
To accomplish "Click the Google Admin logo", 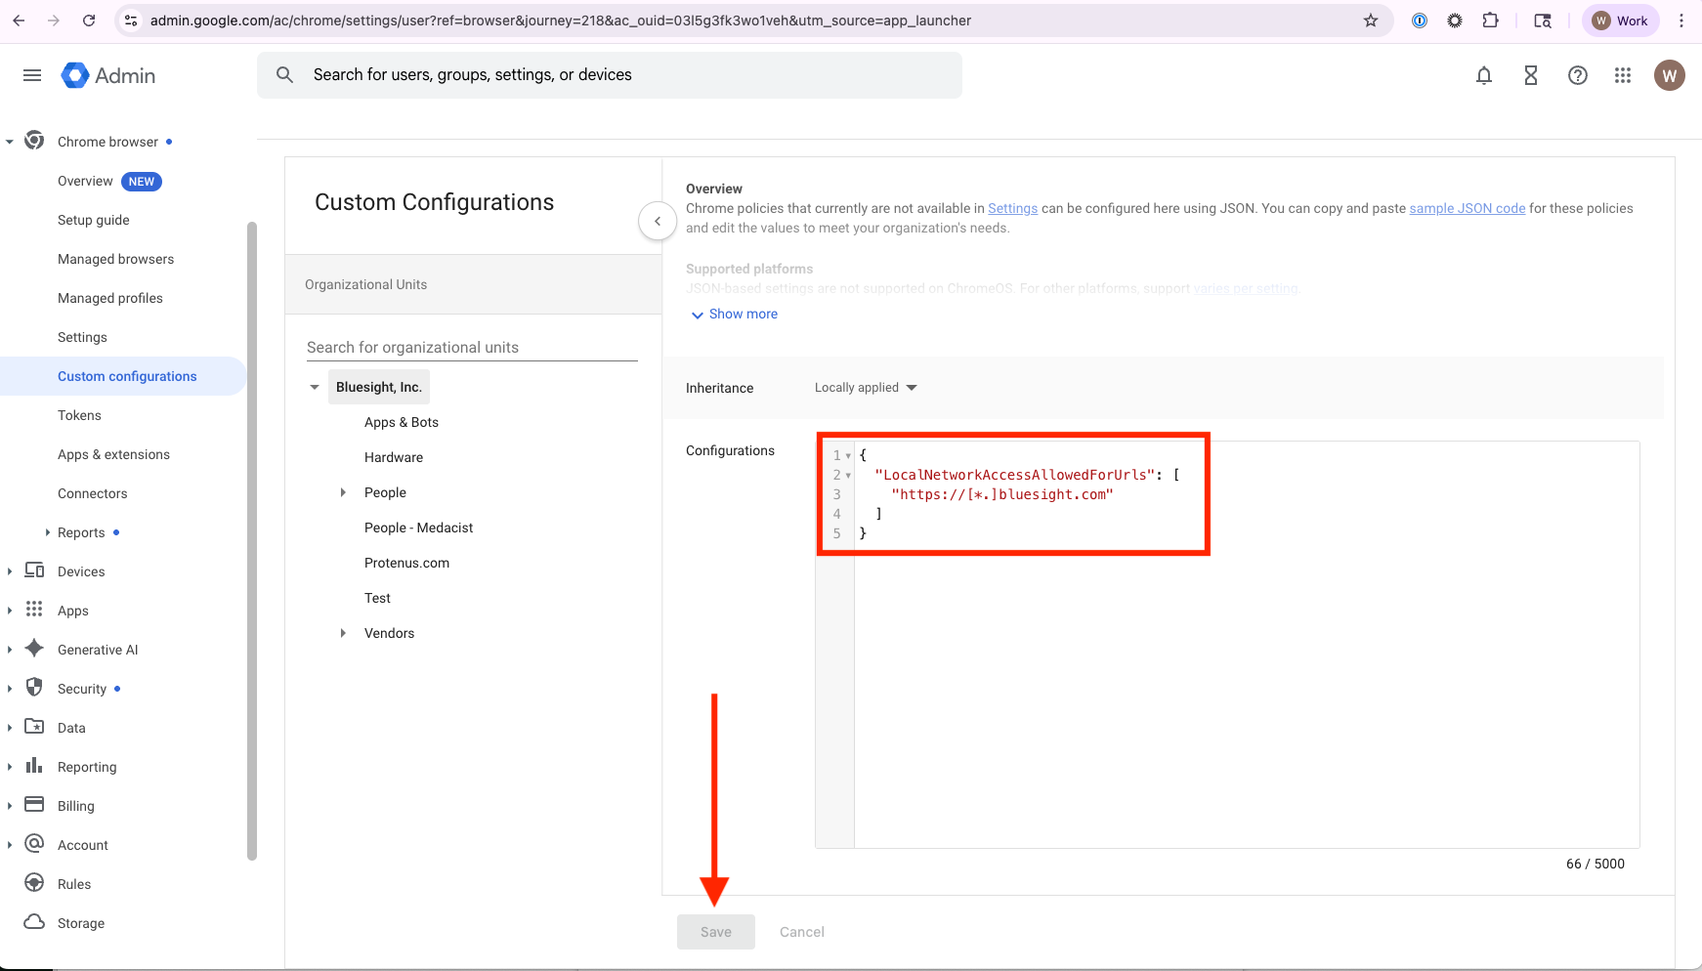I will pyautogui.click(x=108, y=75).
